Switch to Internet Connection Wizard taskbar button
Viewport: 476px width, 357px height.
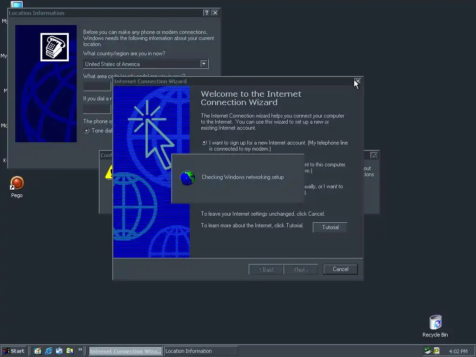[126, 351]
